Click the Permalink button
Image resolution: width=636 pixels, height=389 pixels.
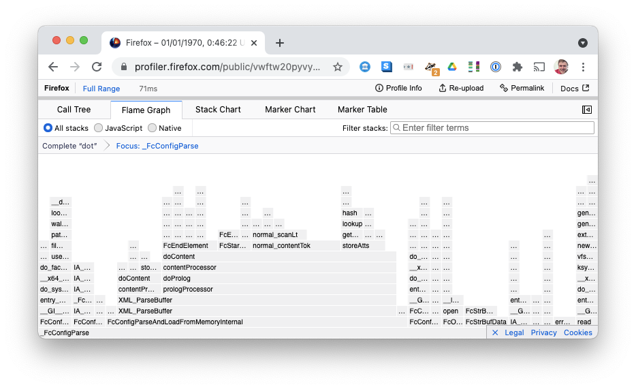(522, 88)
